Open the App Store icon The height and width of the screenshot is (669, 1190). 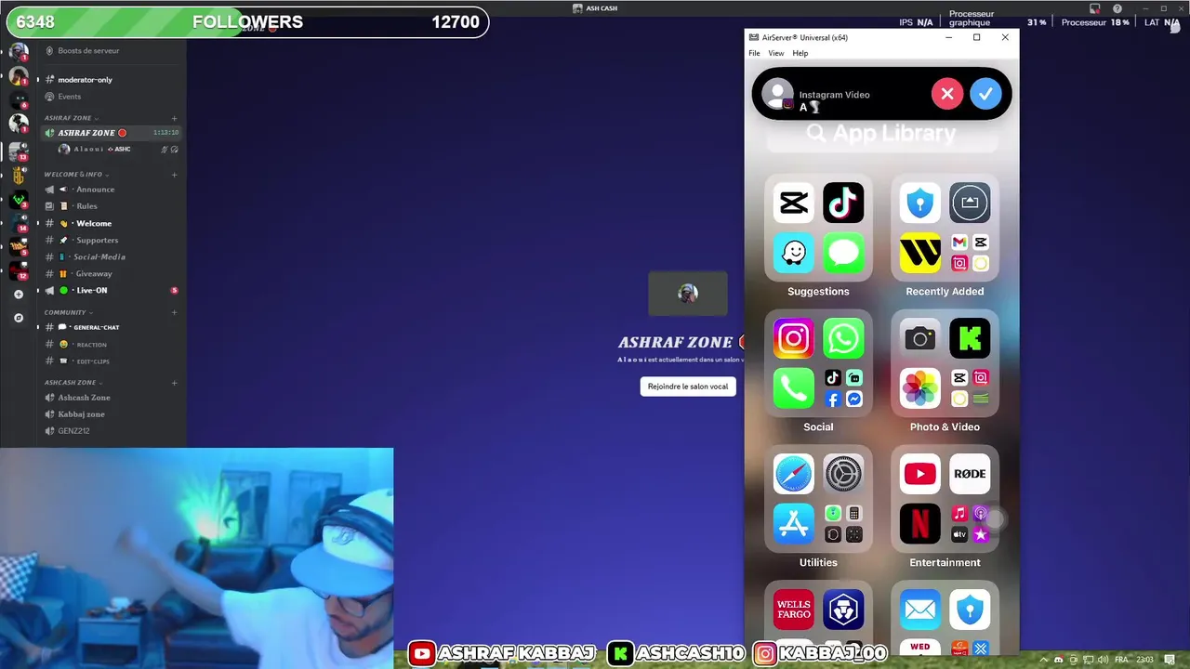click(793, 524)
